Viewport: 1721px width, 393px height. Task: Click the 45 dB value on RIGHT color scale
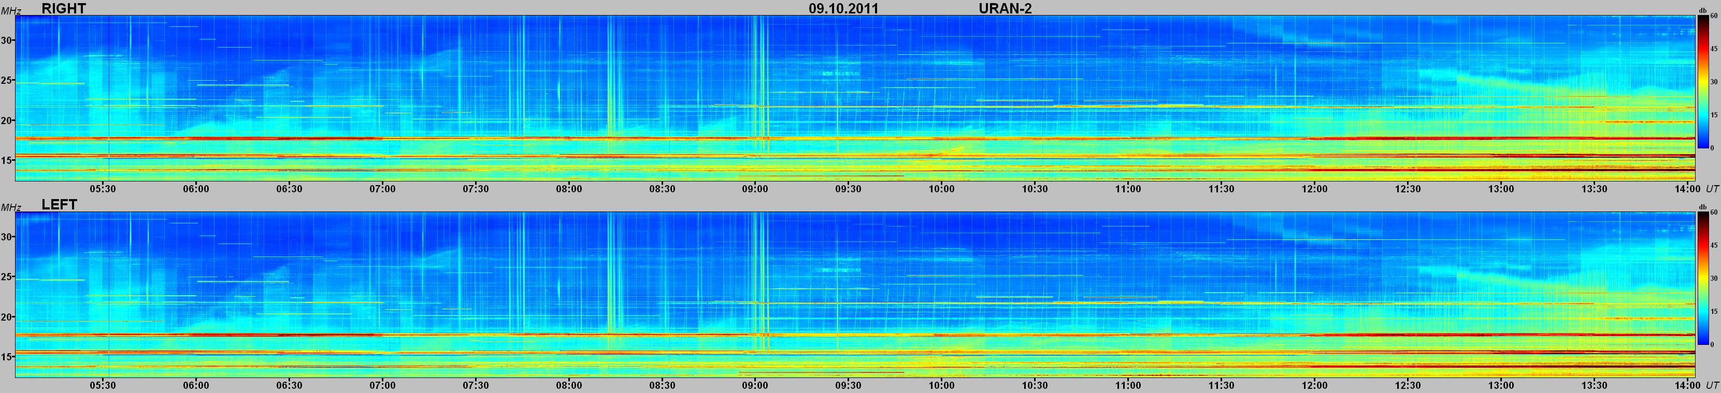tap(1714, 49)
